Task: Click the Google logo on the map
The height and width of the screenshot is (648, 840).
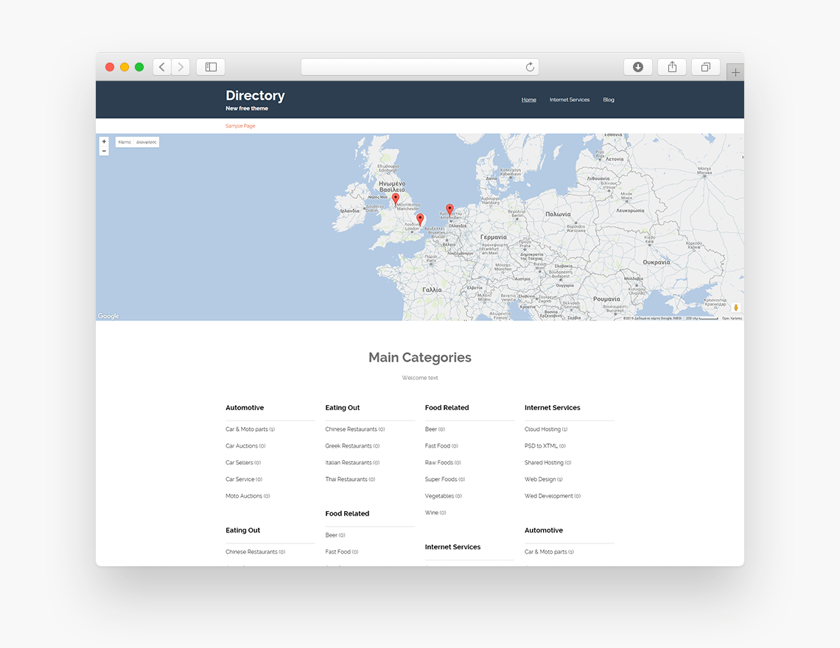Action: click(x=108, y=316)
